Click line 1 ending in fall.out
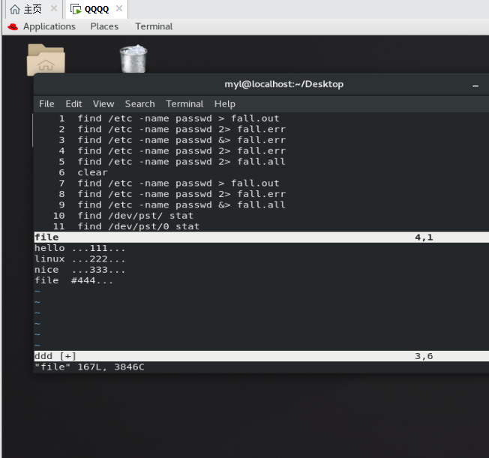Viewport: 489px width, 458px height. pos(178,118)
